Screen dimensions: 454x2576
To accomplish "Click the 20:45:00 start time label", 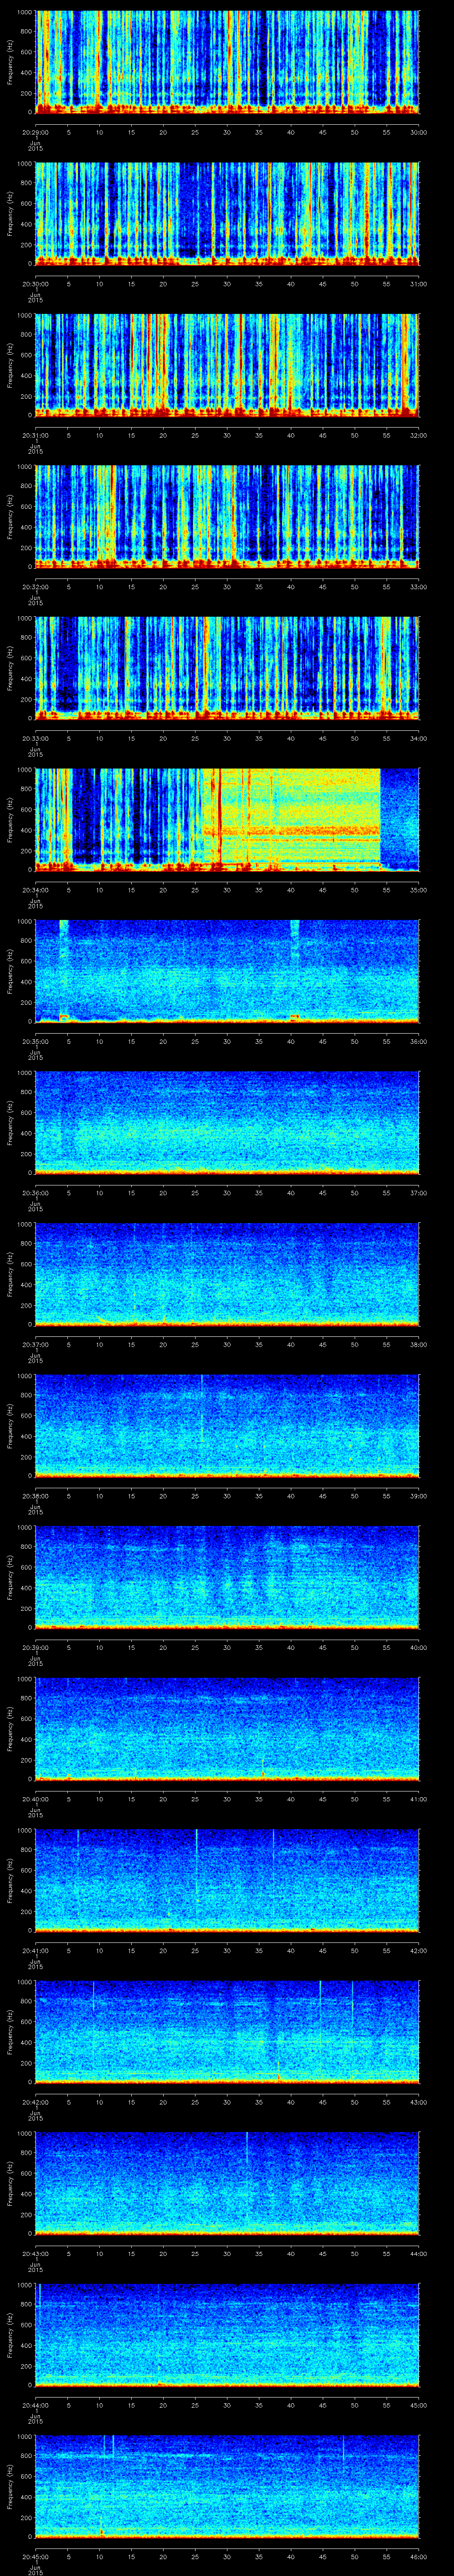I will coord(36,2556).
